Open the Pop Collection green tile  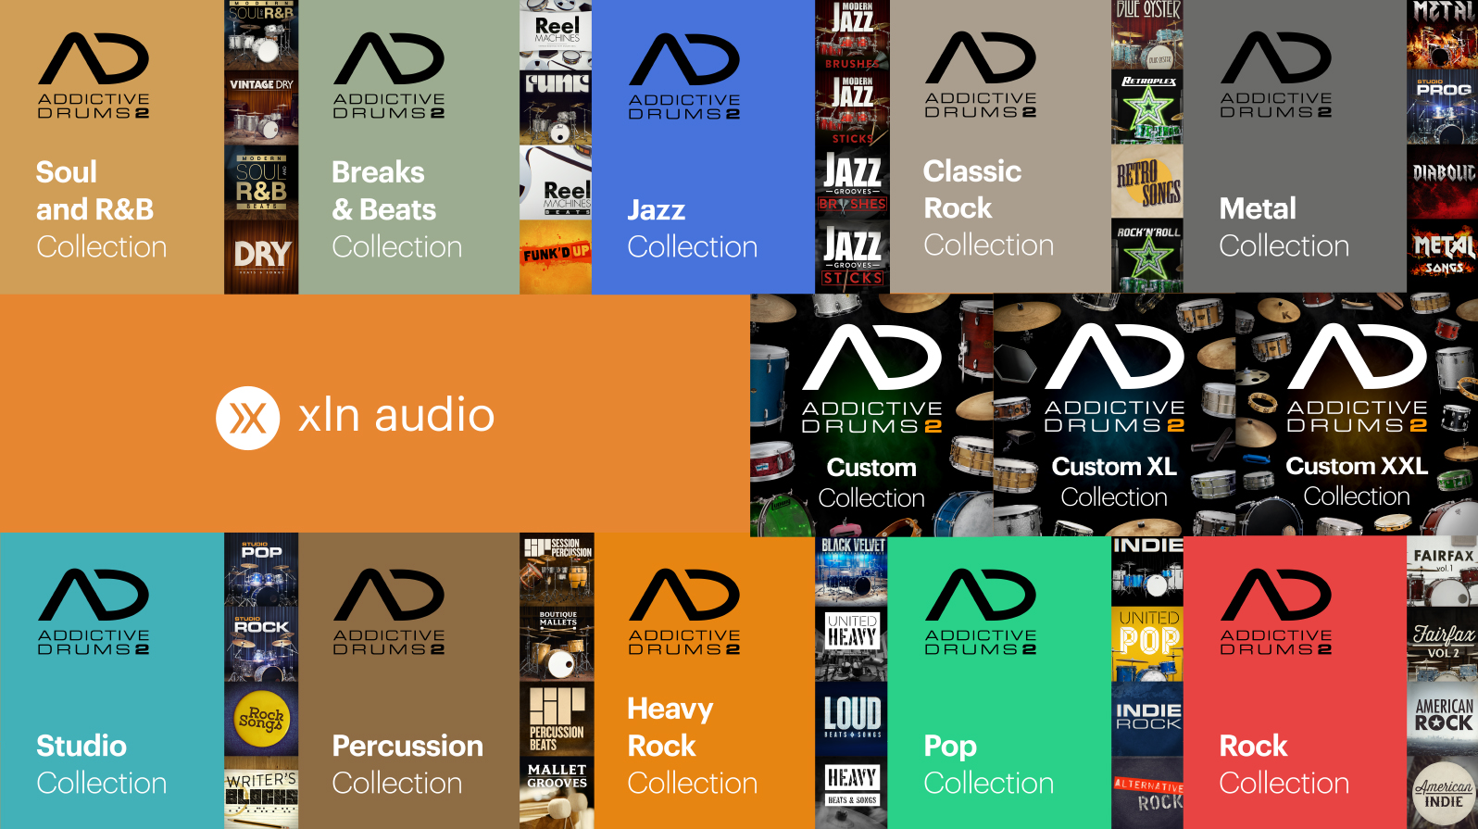point(999,681)
